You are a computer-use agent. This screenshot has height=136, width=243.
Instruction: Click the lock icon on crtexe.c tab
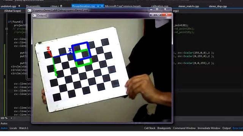[x=61, y=6]
